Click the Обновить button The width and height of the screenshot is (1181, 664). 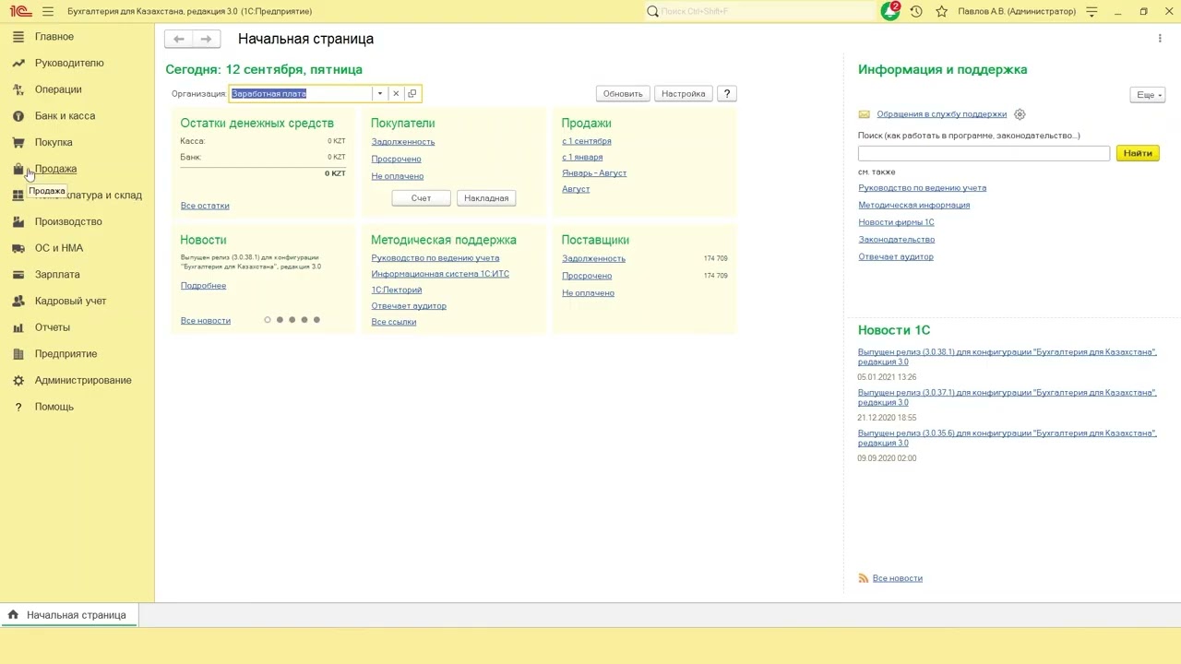coord(623,93)
